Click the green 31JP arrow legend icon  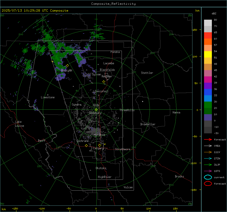[x=208, y=165]
